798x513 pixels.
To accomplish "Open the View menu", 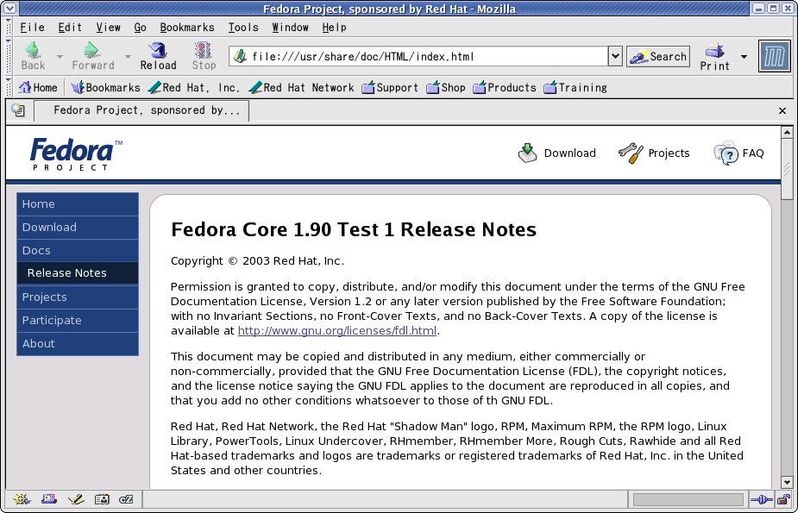I will (x=109, y=28).
